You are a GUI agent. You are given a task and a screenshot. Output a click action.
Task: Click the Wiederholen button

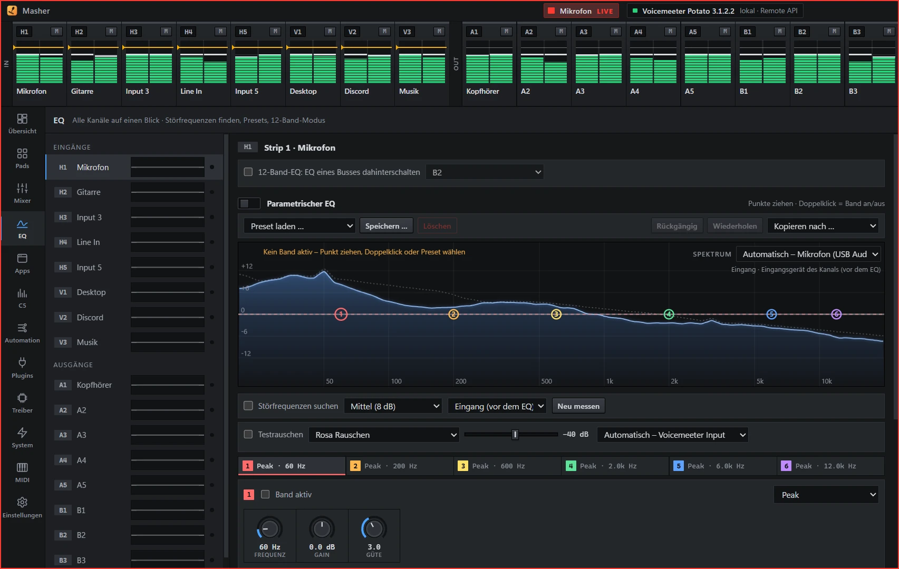[734, 226]
